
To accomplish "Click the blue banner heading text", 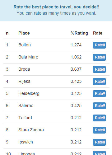I will pos(57,7).
